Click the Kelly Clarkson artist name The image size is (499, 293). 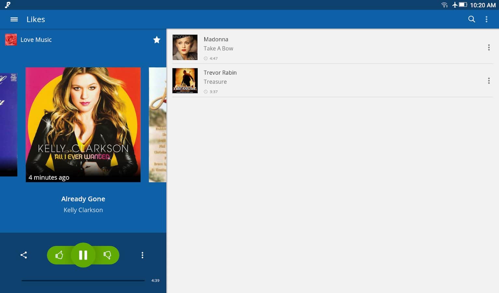83,210
